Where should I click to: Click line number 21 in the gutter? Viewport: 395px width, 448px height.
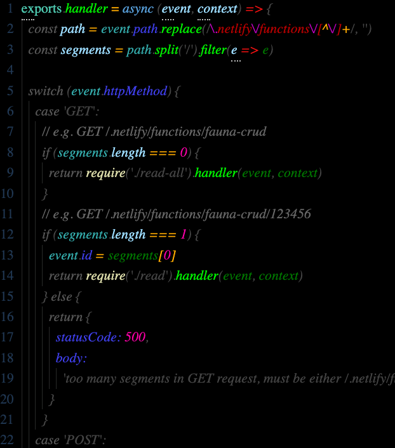pyautogui.click(x=7, y=420)
